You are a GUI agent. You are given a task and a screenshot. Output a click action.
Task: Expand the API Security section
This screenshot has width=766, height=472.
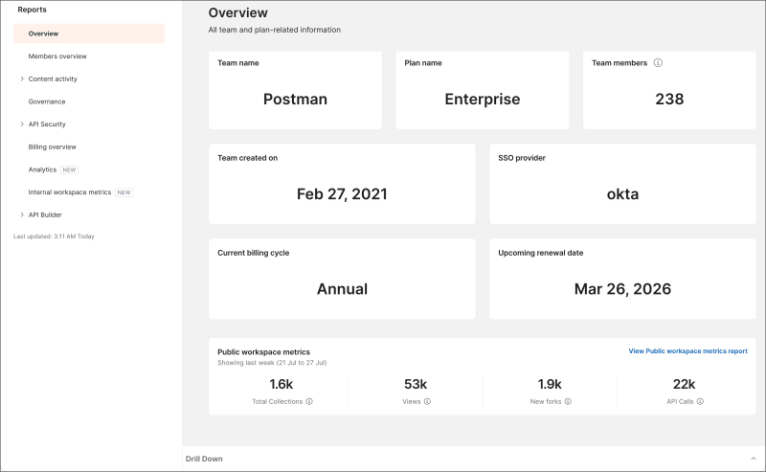coord(22,124)
